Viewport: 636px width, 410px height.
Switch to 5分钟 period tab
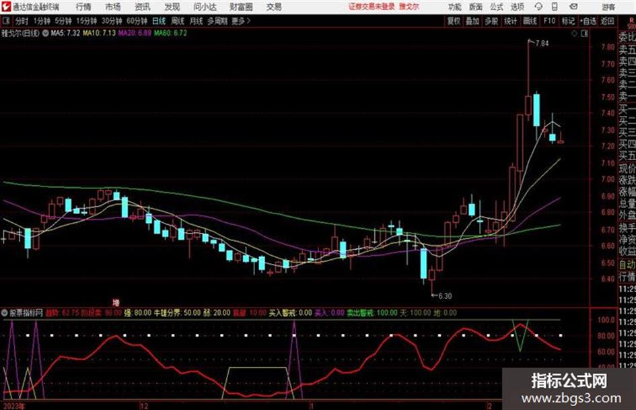[63, 21]
